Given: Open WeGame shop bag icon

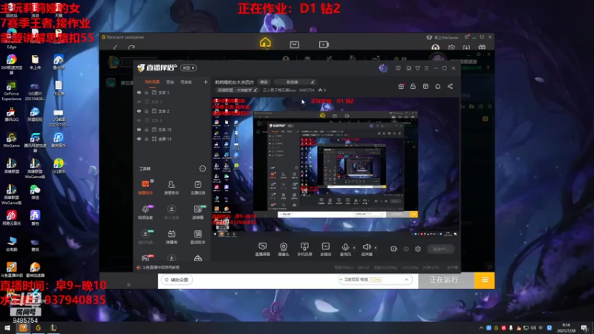Looking at the screenshot, I should click(x=294, y=45).
